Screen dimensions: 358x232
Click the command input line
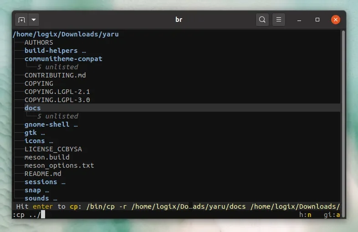point(137,214)
